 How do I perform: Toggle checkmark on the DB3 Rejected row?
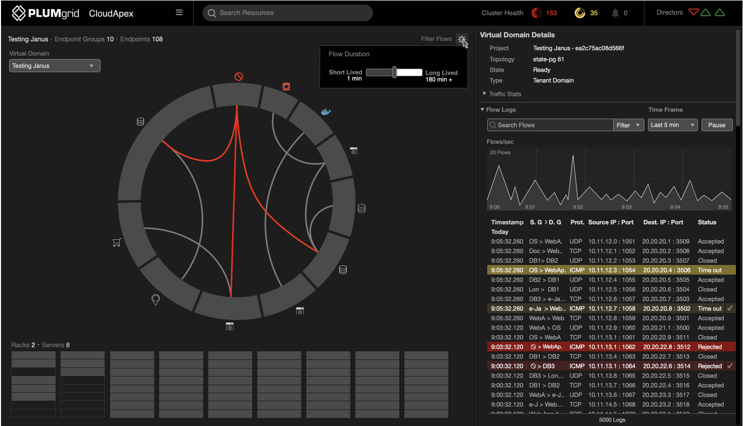click(730, 366)
